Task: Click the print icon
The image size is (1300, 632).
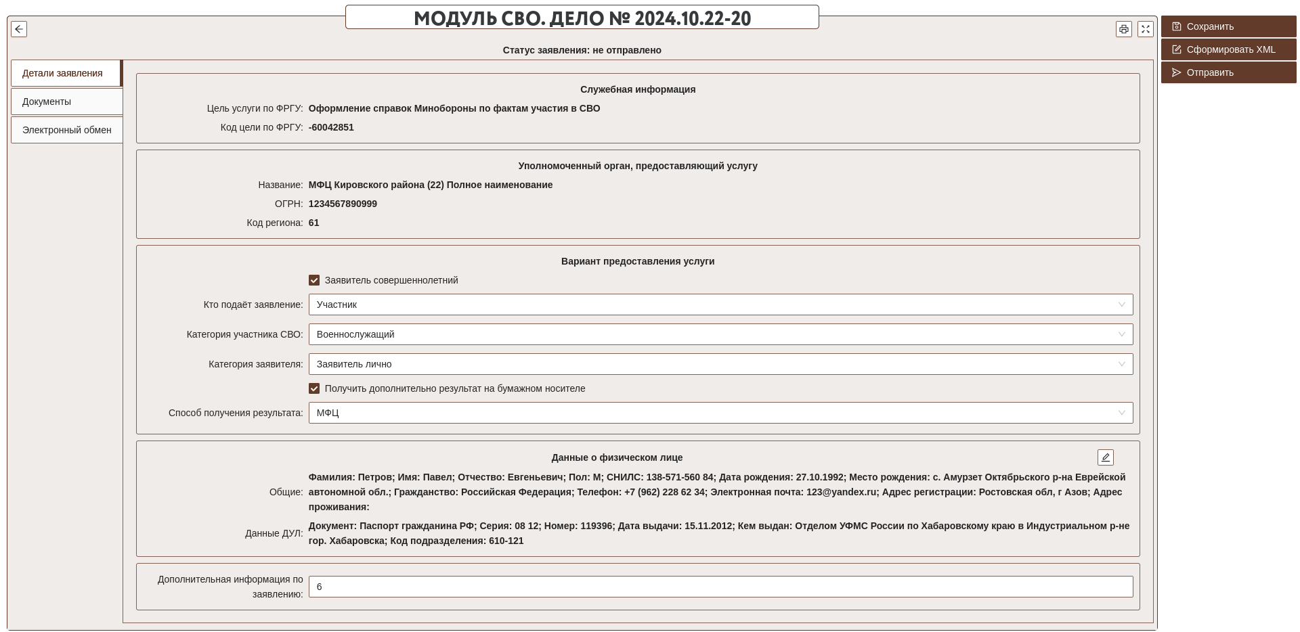Action: (1124, 29)
